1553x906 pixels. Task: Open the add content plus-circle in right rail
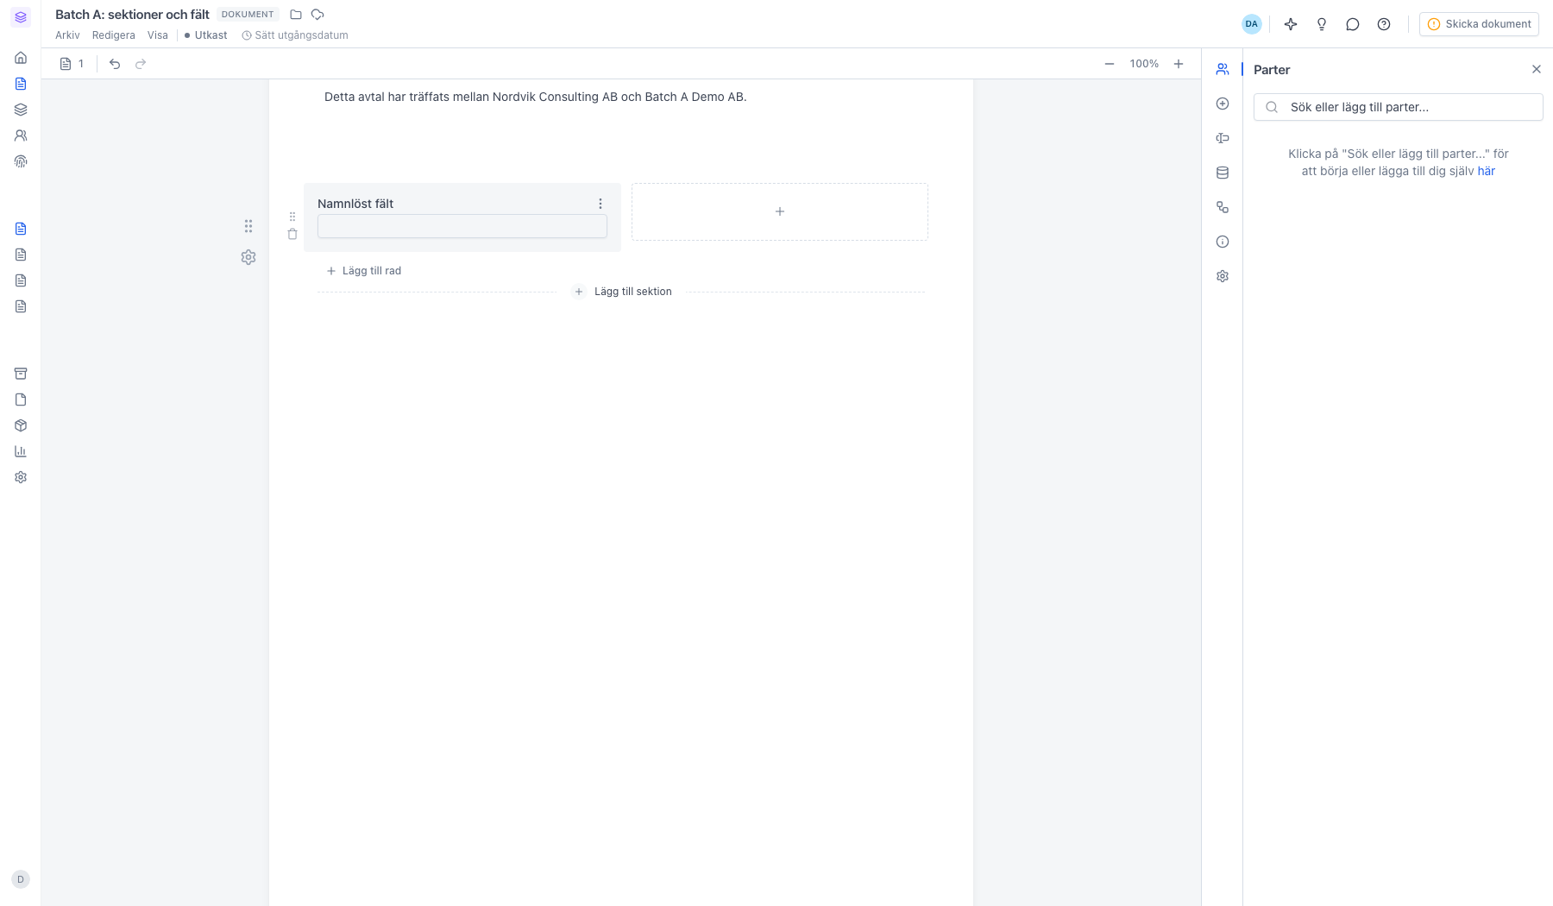coord(1223,104)
